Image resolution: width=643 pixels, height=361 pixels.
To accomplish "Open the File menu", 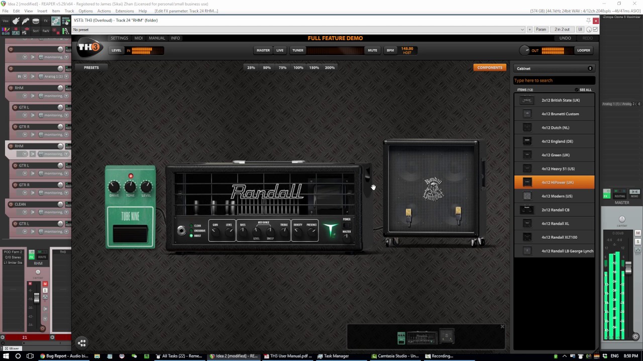I will [x=5, y=11].
